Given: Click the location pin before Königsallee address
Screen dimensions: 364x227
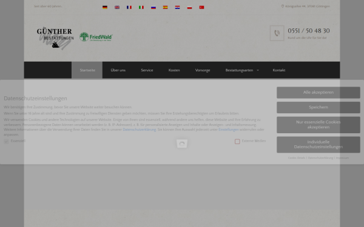Looking at the screenshot, I should [283, 6].
